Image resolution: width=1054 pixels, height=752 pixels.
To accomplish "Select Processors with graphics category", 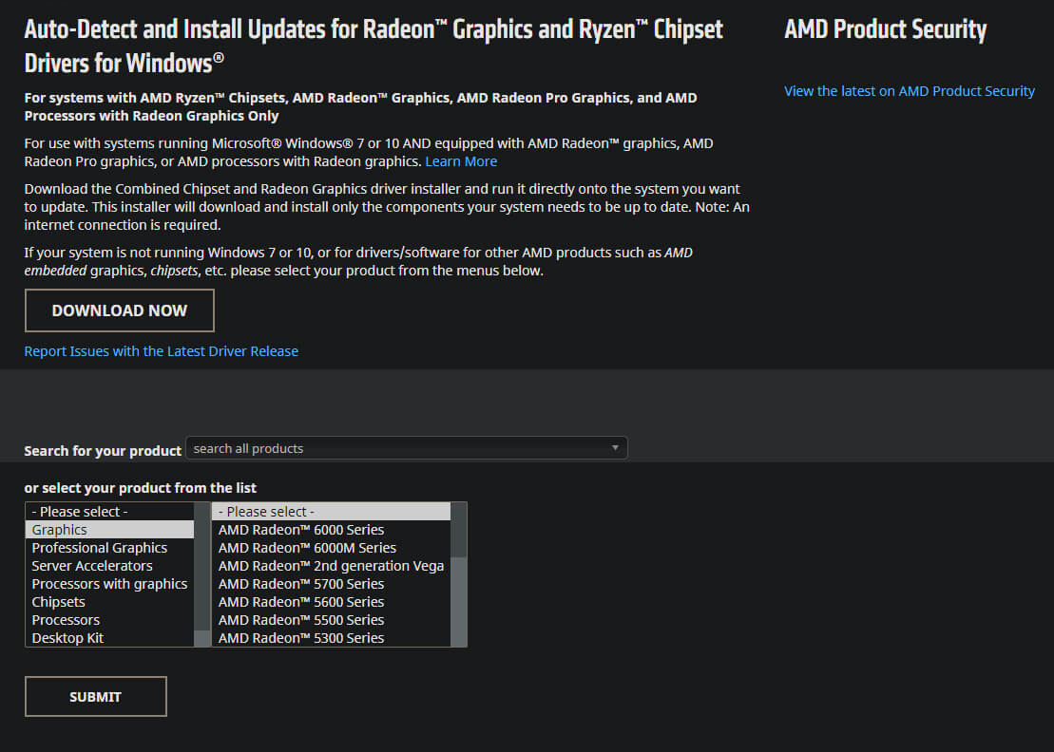I will tap(109, 584).
